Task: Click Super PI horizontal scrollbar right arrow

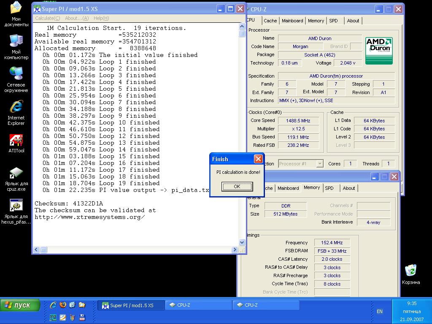Action: click(x=235, y=250)
